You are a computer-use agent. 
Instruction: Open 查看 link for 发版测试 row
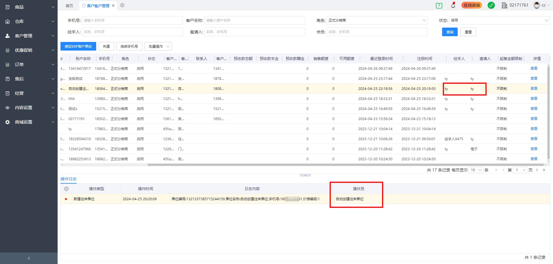click(x=534, y=78)
